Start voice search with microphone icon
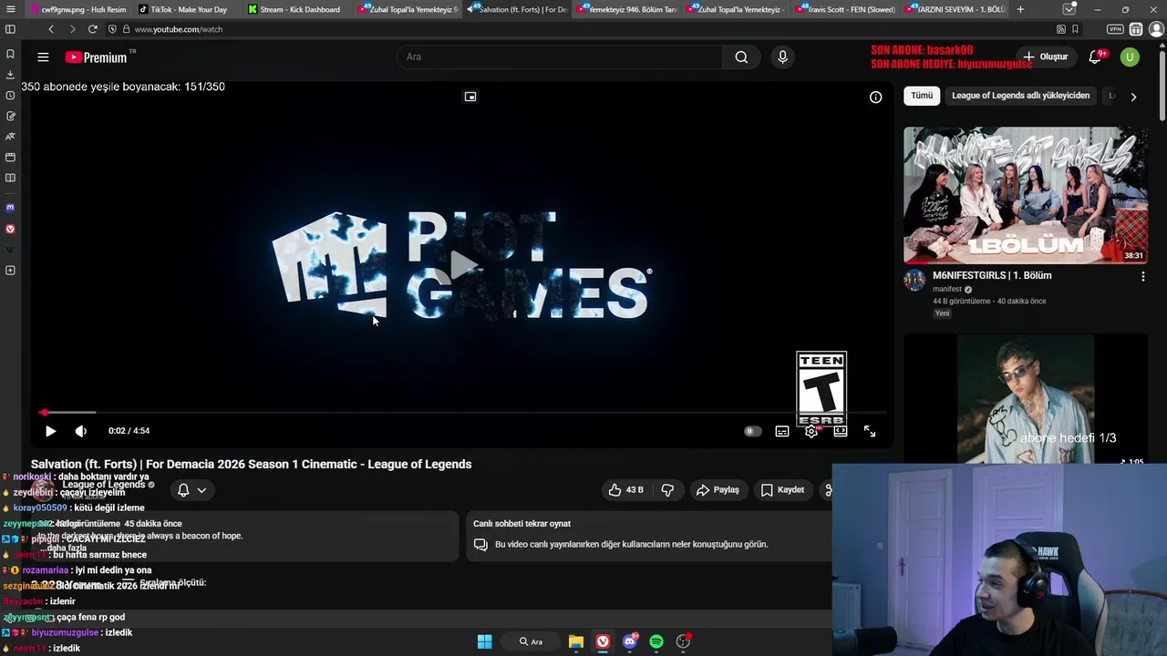The width and height of the screenshot is (1167, 656). [x=782, y=57]
